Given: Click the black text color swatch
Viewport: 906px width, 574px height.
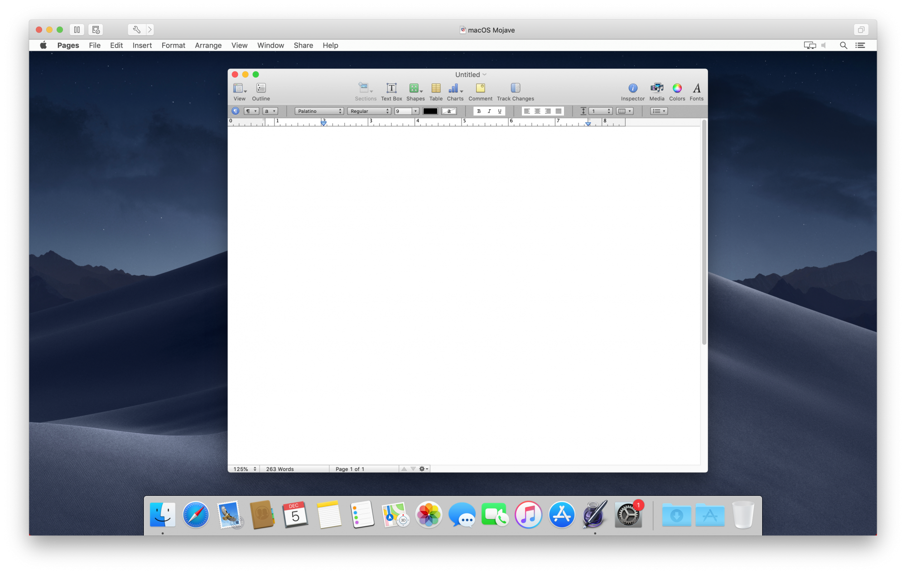Looking at the screenshot, I should pos(430,111).
